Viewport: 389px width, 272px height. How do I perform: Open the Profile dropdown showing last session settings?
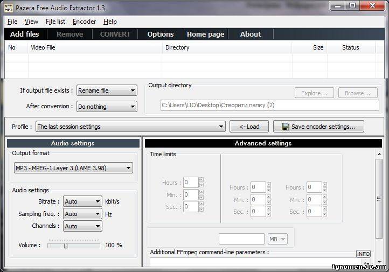pos(130,127)
